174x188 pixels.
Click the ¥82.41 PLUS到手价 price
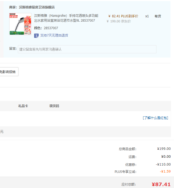pyautogui.click(x=123, y=16)
